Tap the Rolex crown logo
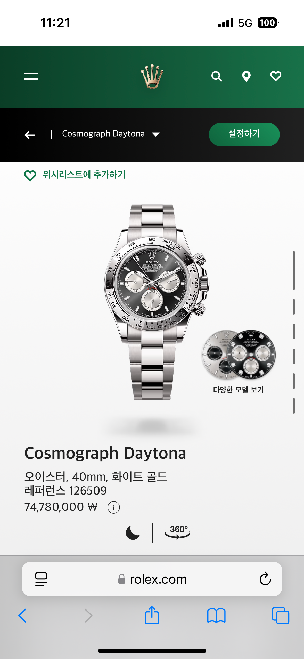Image resolution: width=304 pixels, height=659 pixels. pyautogui.click(x=152, y=77)
